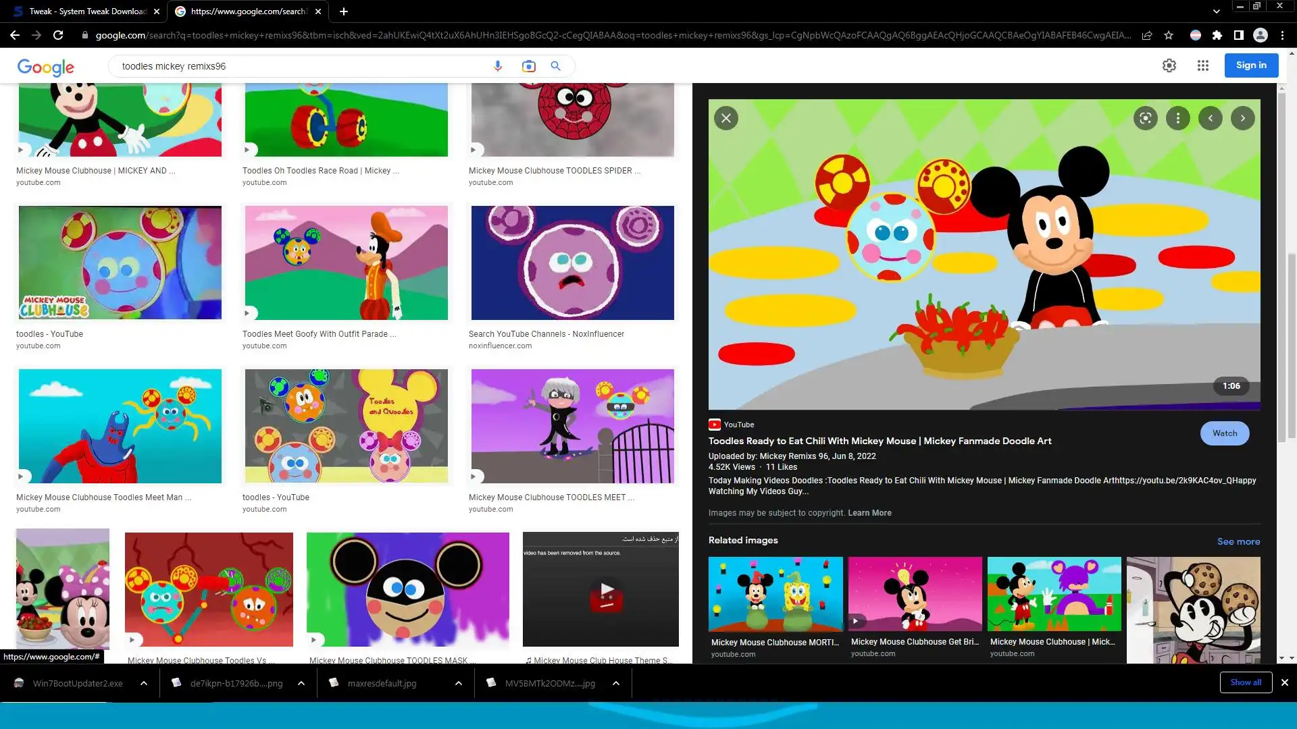
Task: Open the tab search dropdown chevron
Action: click(x=1216, y=11)
